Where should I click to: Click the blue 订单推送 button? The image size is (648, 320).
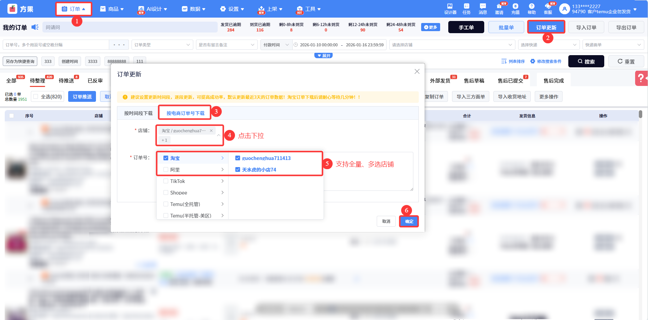click(x=82, y=97)
